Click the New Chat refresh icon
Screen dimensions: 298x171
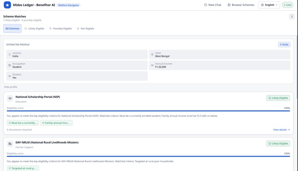pyautogui.click(x=206, y=5)
